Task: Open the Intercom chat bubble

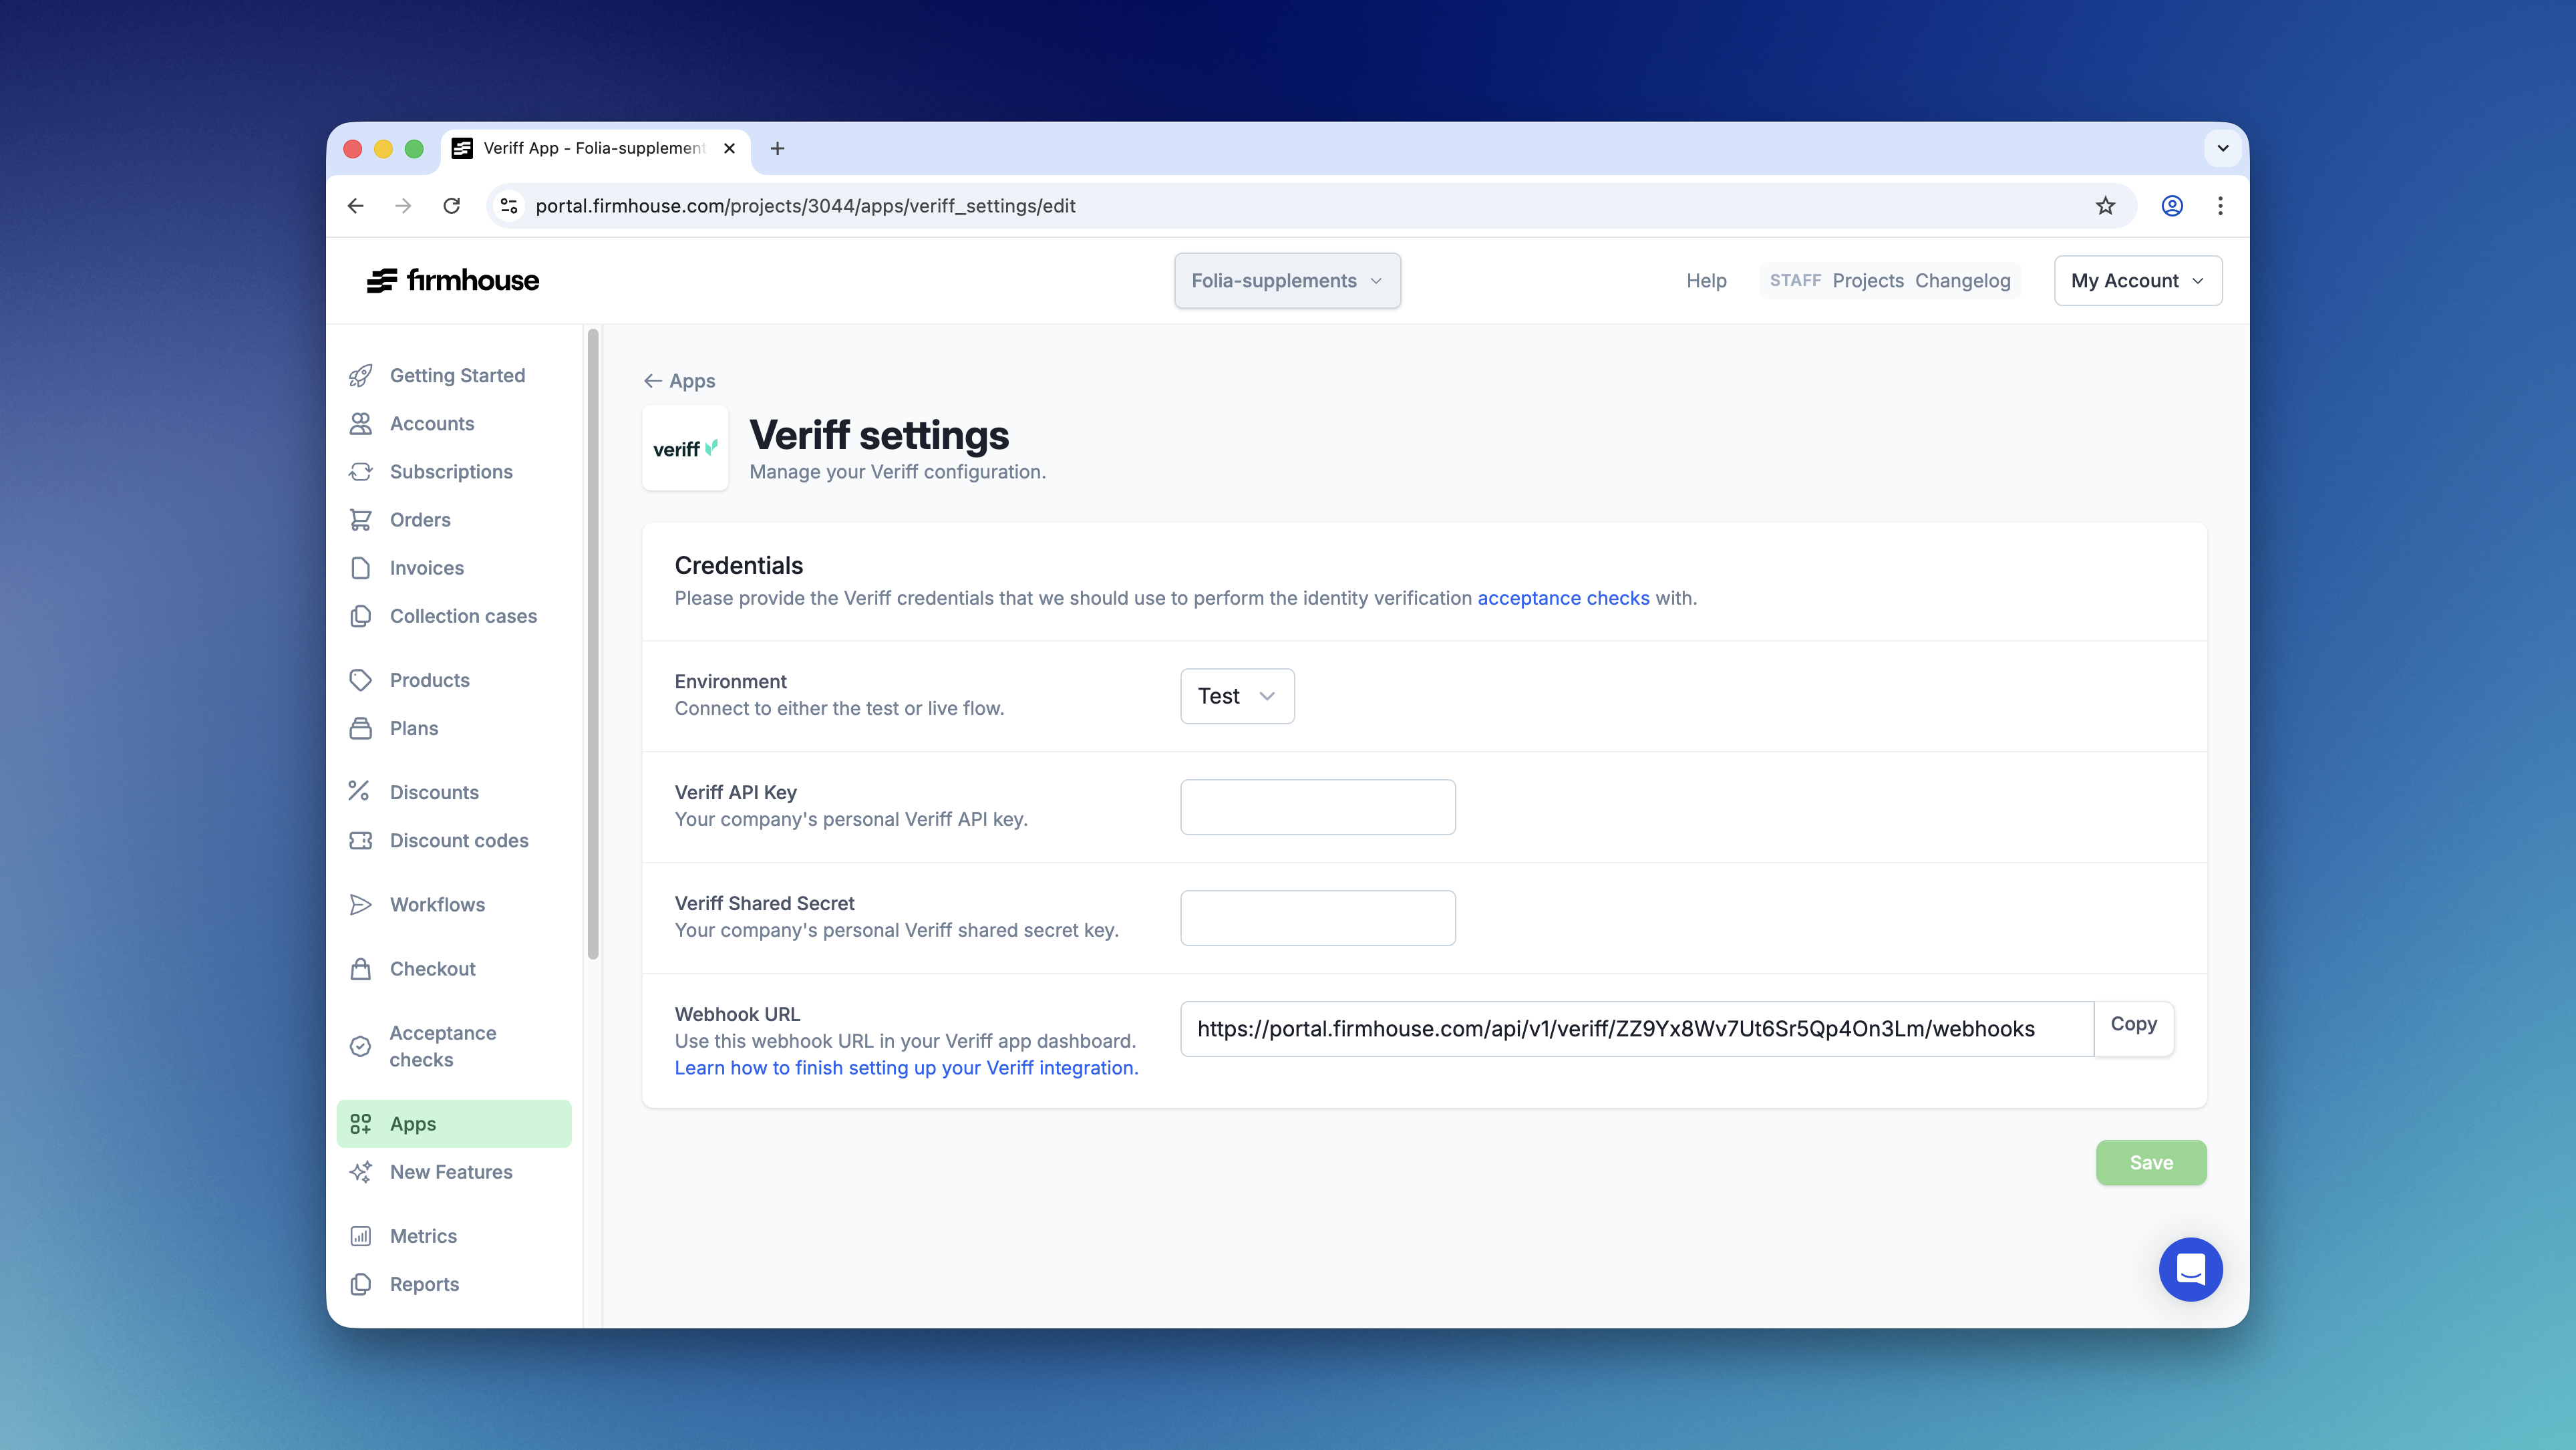Action: [2191, 1269]
